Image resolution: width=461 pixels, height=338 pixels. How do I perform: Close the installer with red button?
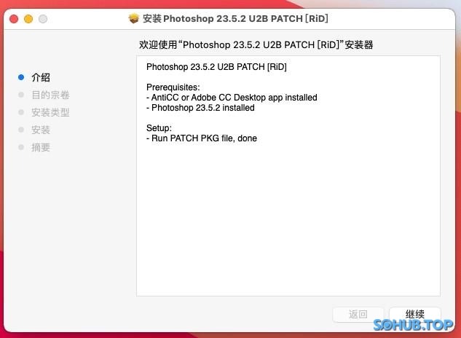[14, 19]
